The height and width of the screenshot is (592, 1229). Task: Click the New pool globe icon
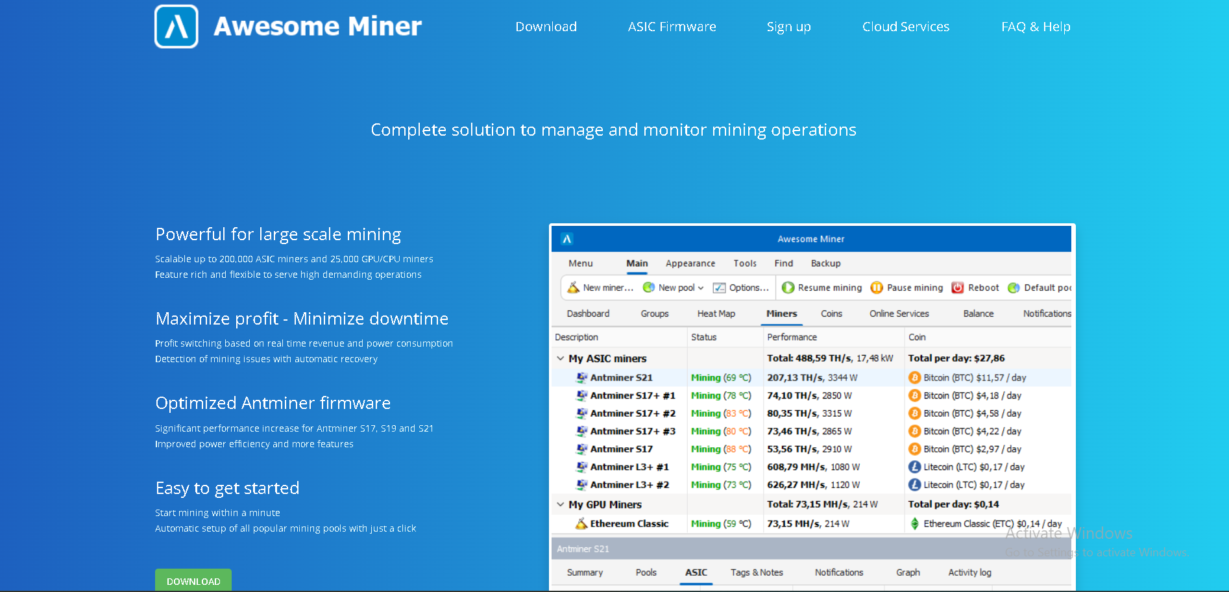point(648,288)
